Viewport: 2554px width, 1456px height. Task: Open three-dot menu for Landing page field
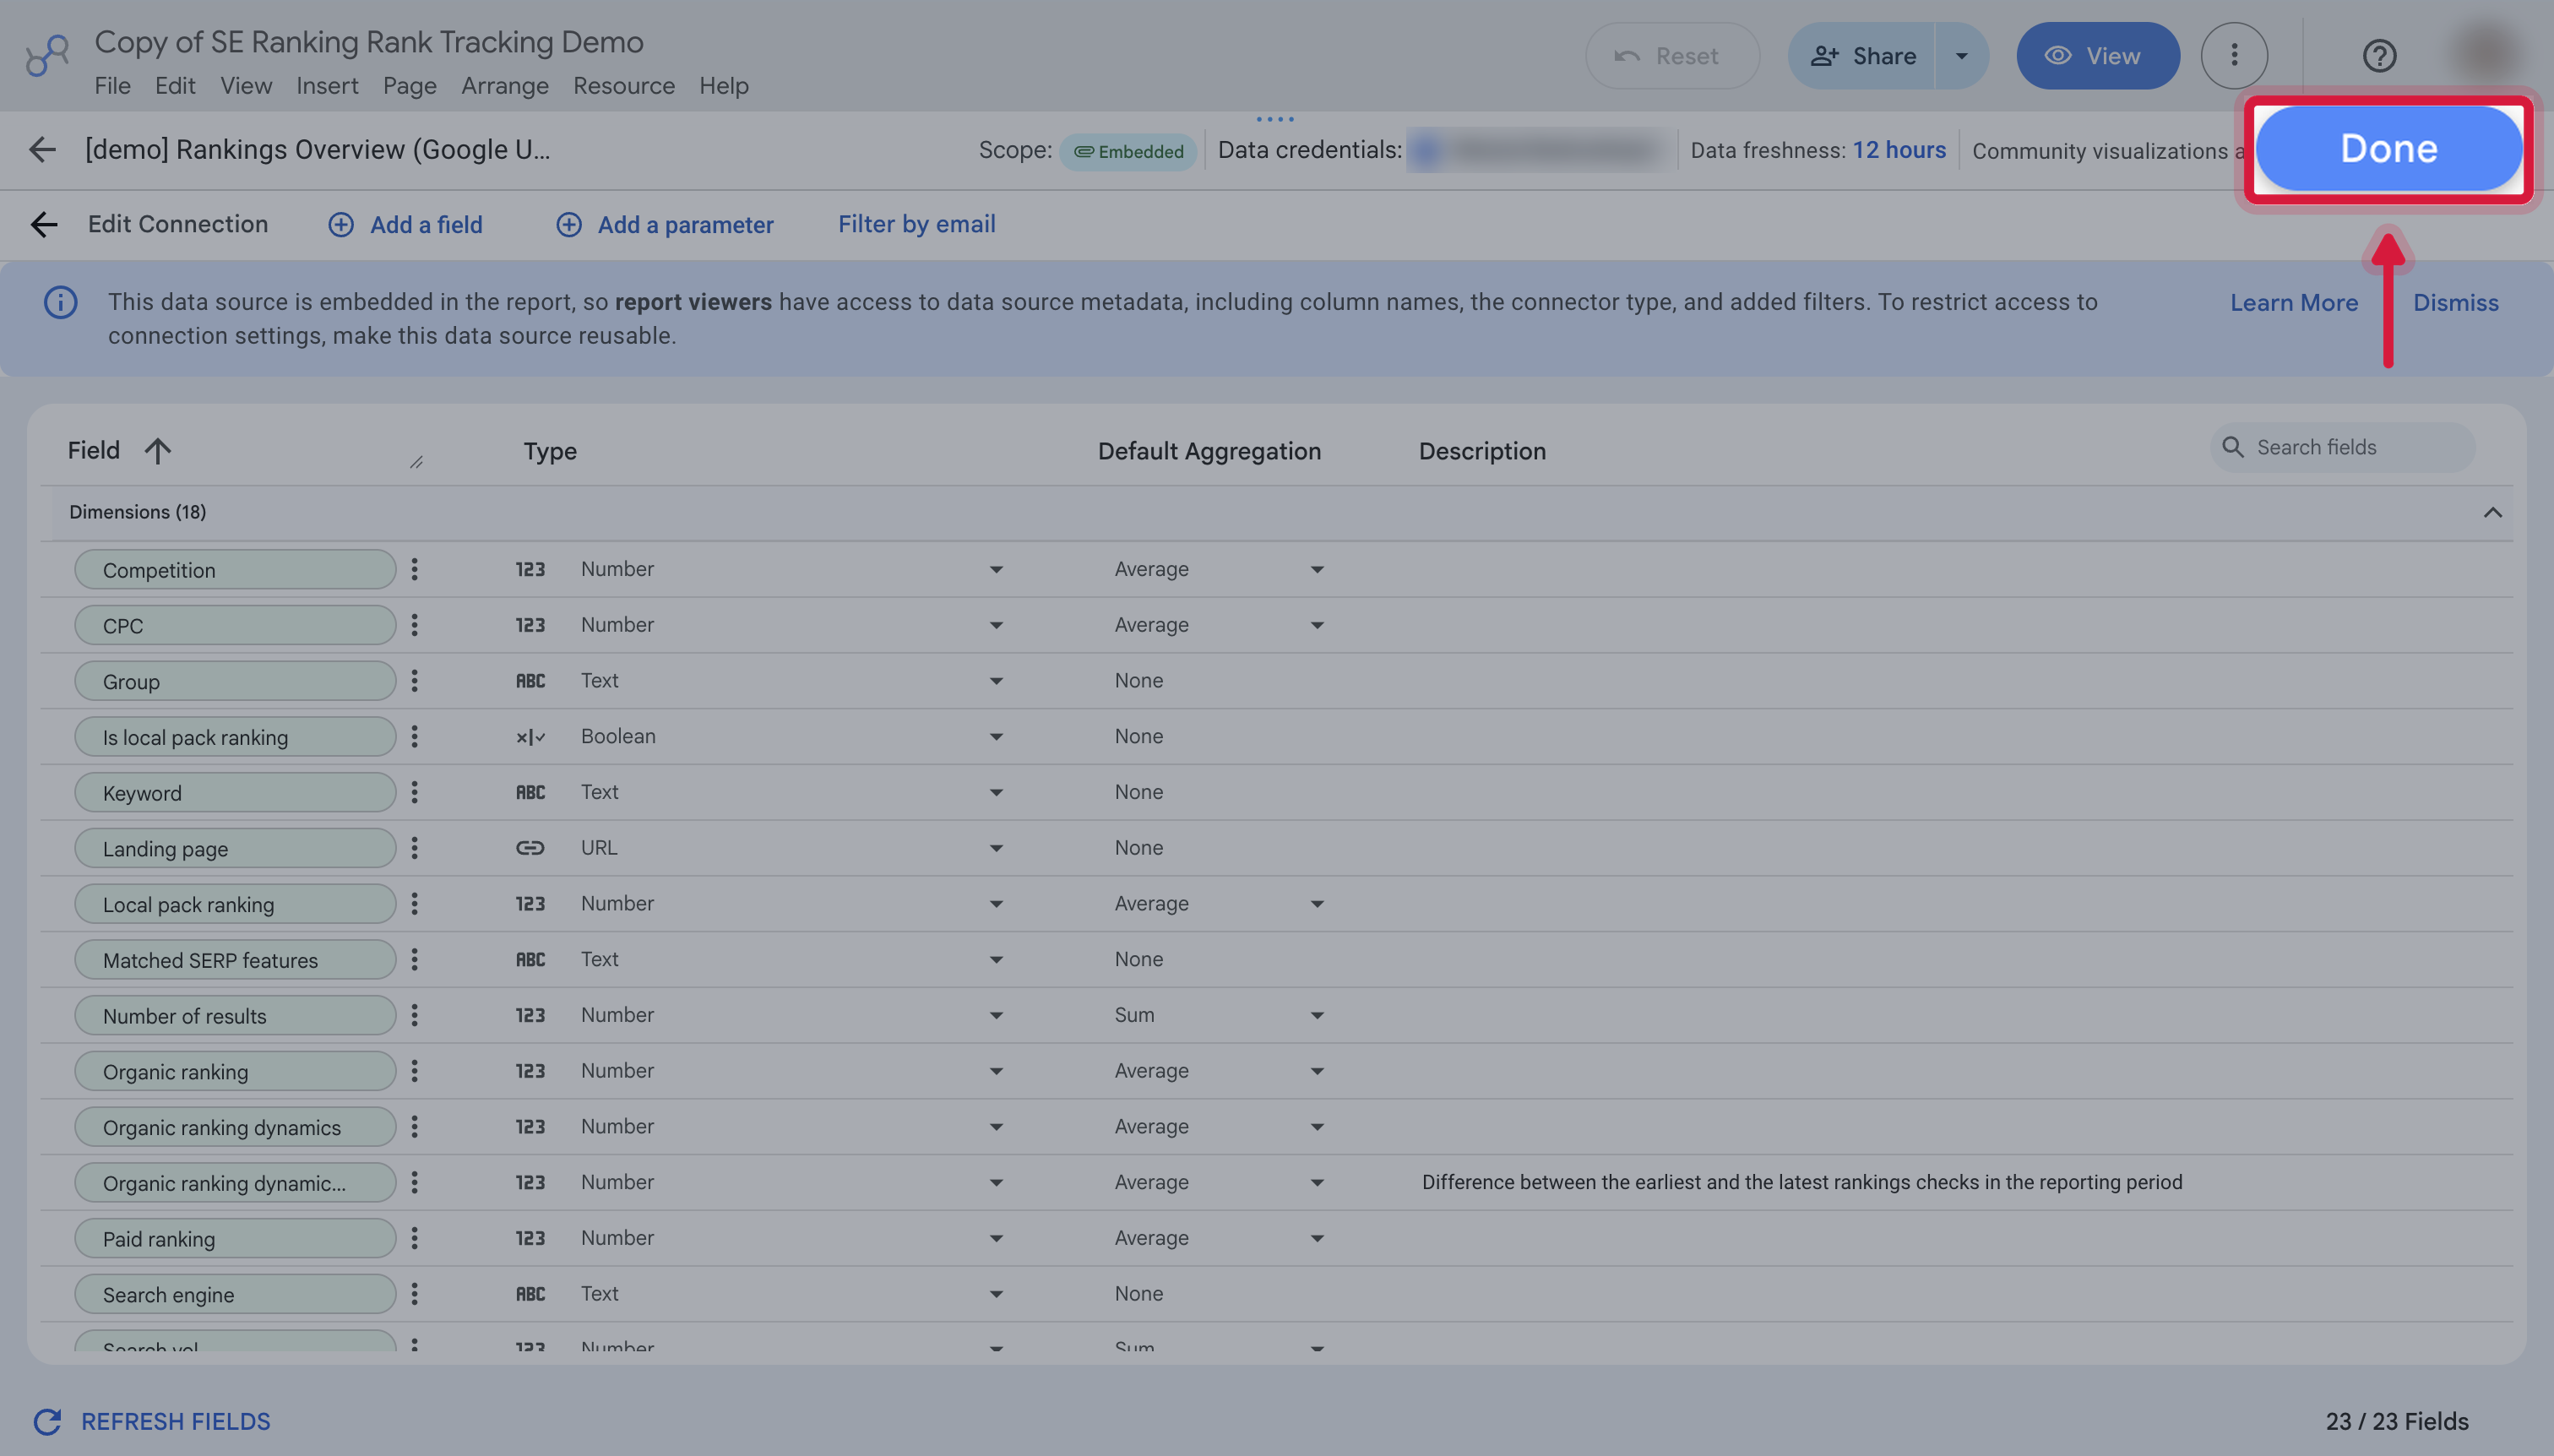coord(414,848)
